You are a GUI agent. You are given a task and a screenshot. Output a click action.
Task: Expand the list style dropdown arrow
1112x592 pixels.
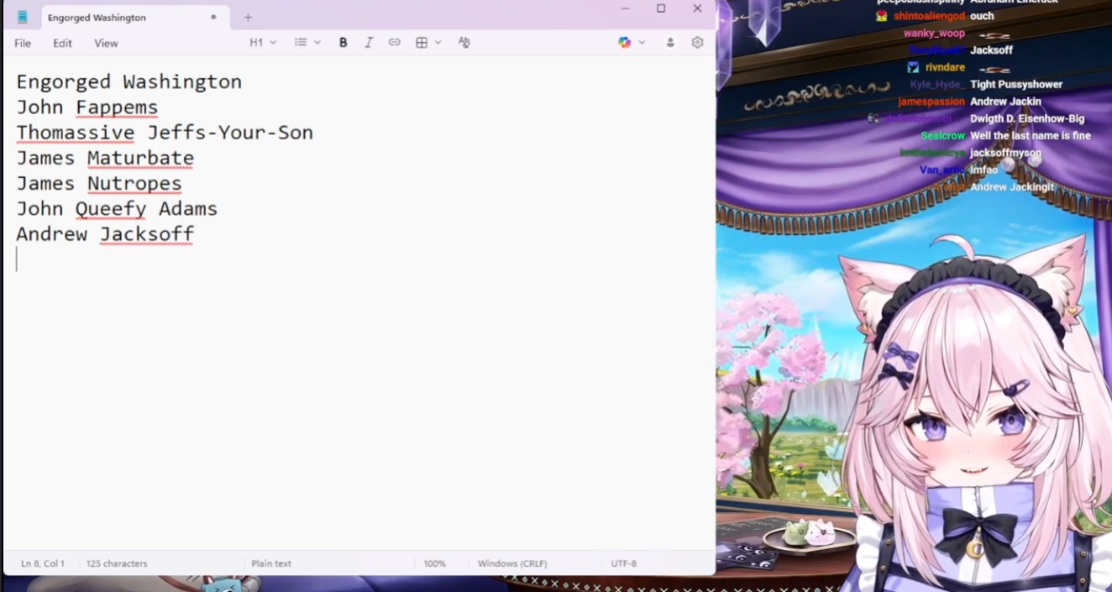point(317,43)
